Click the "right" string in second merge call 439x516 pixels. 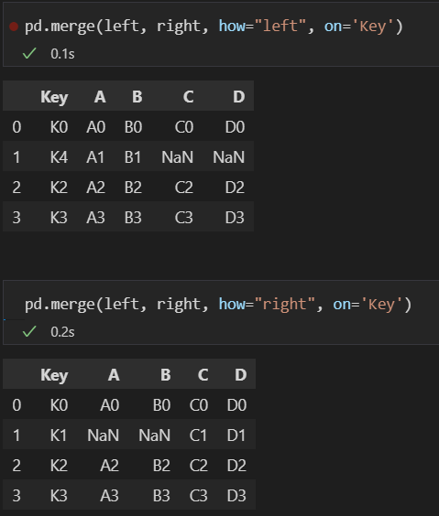click(285, 305)
